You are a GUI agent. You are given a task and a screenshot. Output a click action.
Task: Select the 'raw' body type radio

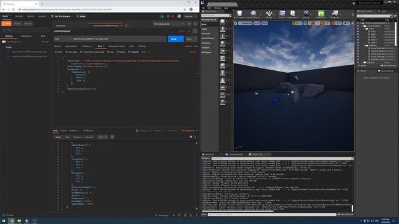click(x=108, y=52)
